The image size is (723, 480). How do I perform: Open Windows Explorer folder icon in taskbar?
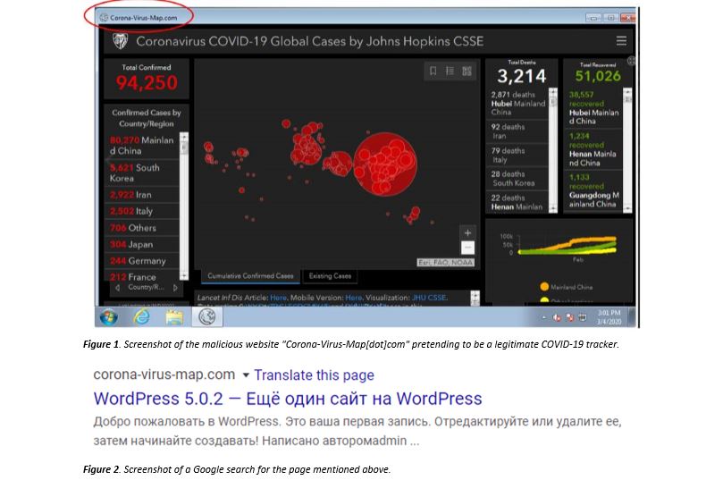[174, 317]
